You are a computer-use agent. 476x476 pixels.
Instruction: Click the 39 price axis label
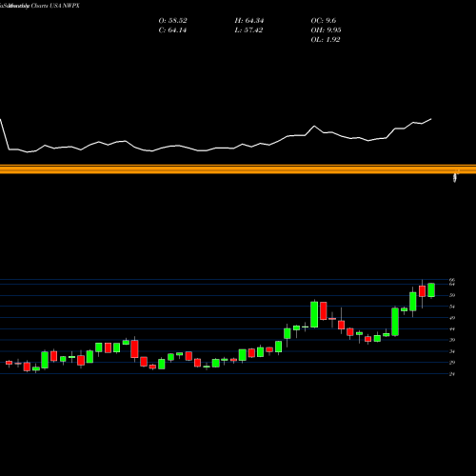click(x=452, y=340)
